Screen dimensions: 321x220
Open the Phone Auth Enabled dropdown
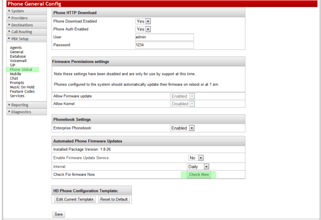[x=143, y=29]
